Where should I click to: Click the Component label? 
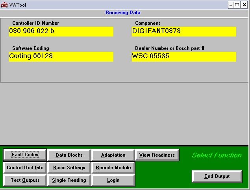(148, 23)
